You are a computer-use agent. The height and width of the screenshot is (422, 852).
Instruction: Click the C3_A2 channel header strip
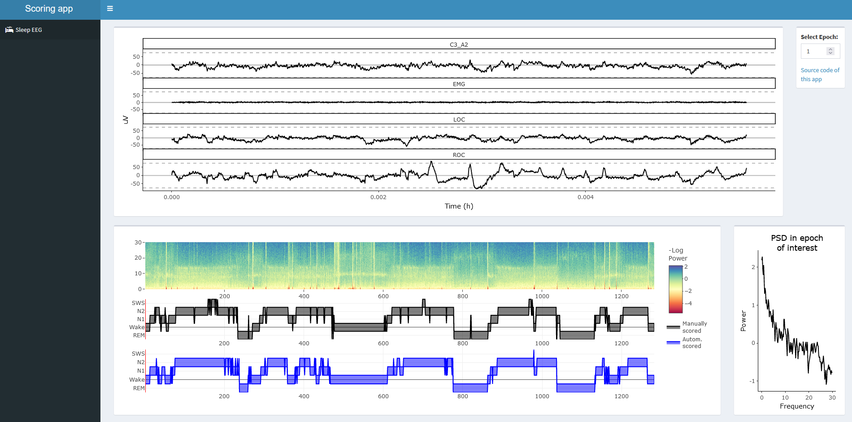(x=459, y=44)
